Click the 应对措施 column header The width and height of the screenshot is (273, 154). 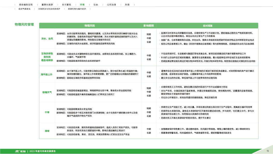click(208, 26)
